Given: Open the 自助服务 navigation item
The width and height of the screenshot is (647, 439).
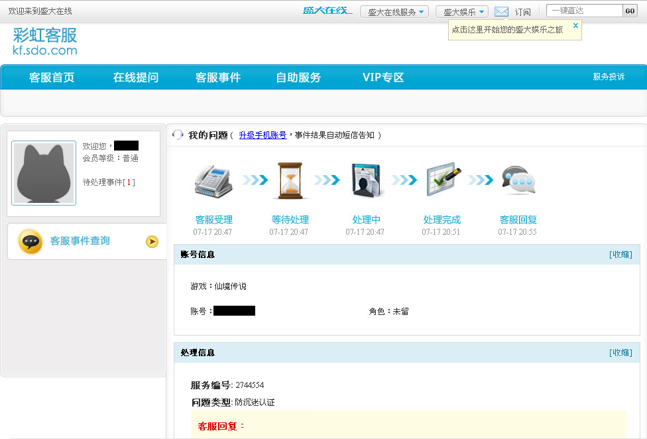Looking at the screenshot, I should tap(298, 77).
